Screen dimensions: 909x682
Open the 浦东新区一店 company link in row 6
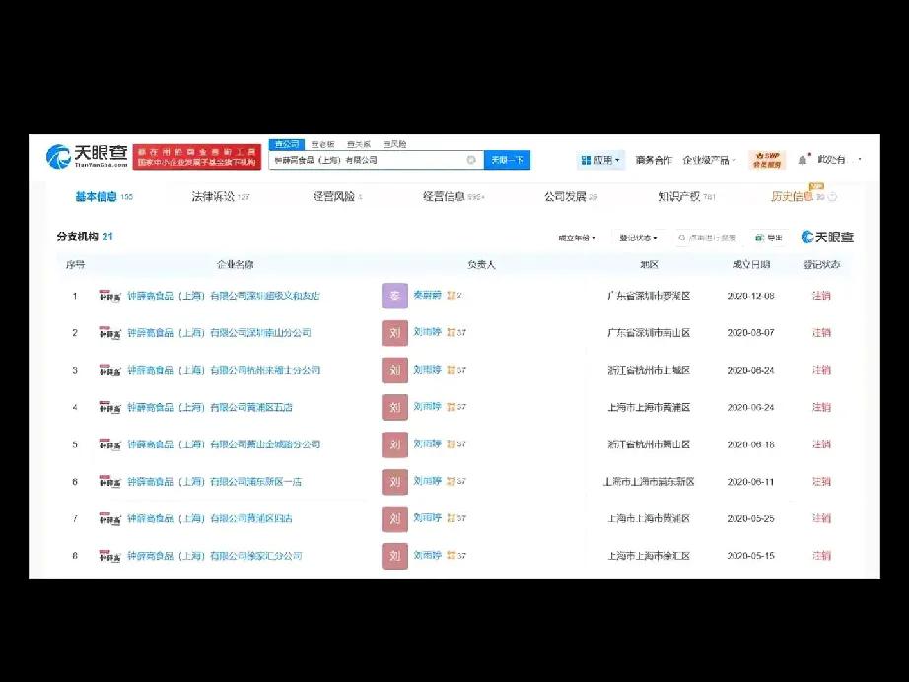215,482
